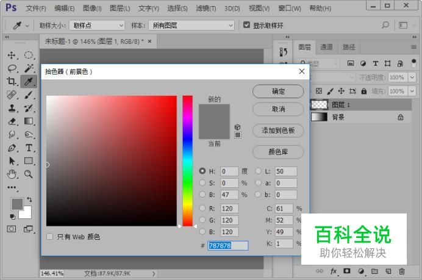
Task: Open the File menu
Action: click(x=36, y=9)
